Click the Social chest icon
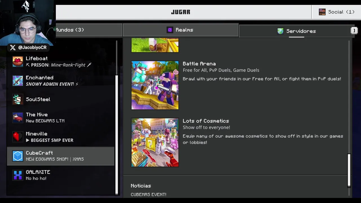Image resolution: width=361 pixels, height=203 pixels. pos(322,12)
